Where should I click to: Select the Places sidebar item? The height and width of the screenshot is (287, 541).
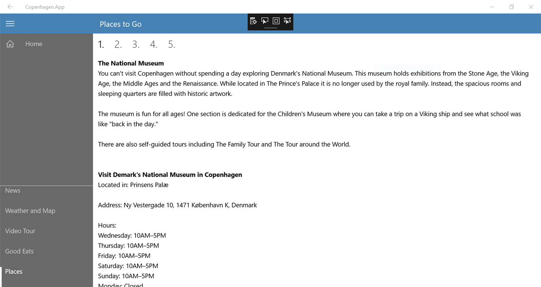[x=47, y=272]
